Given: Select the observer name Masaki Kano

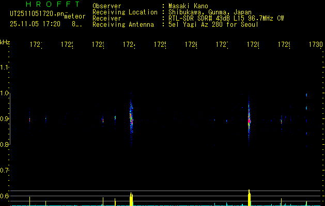Looking at the screenshot, I should [188, 6].
